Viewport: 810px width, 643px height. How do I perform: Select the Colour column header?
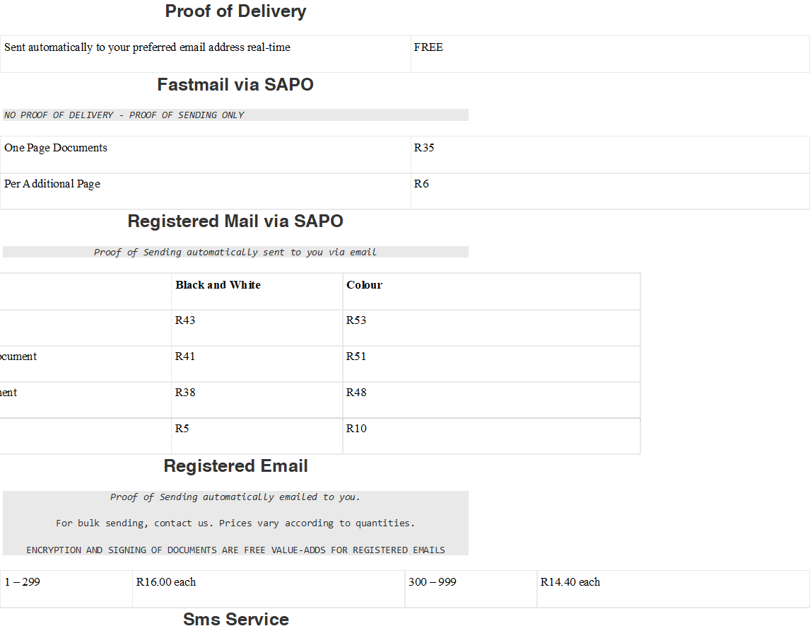pos(364,285)
